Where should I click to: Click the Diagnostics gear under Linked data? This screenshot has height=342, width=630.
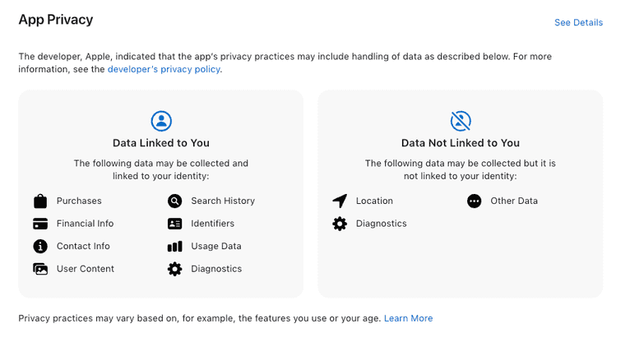(174, 269)
